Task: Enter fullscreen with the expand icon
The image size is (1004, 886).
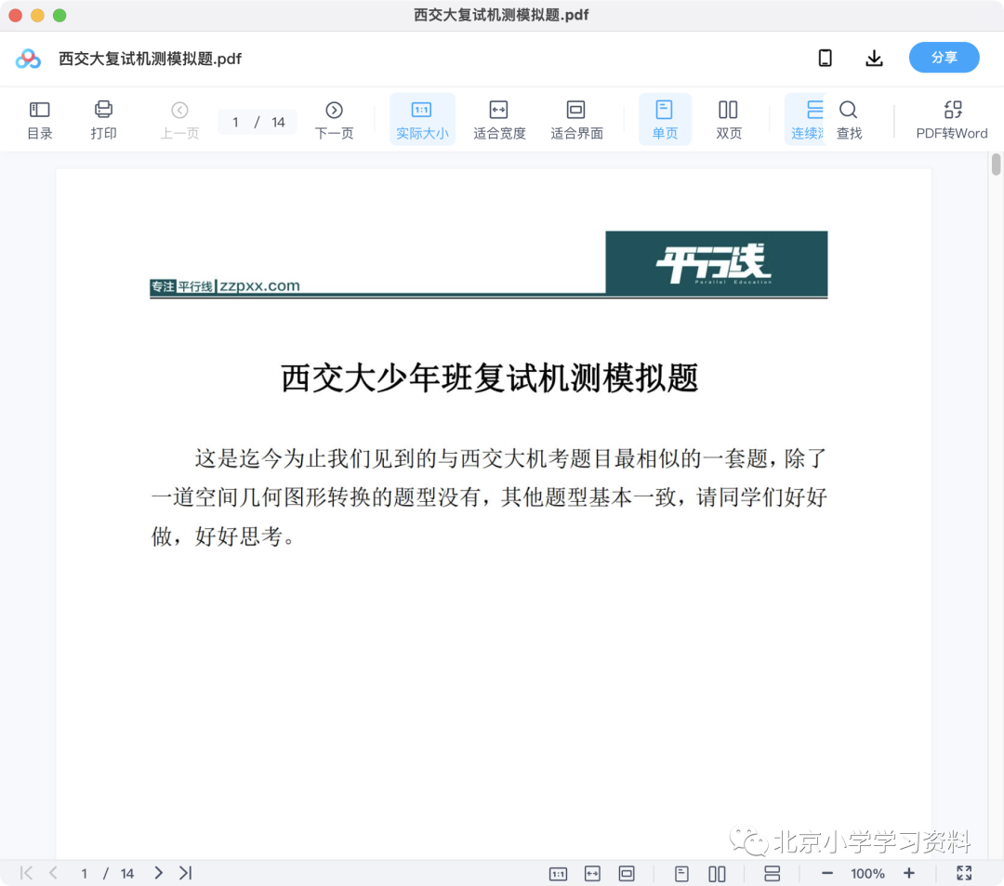Action: (x=964, y=873)
